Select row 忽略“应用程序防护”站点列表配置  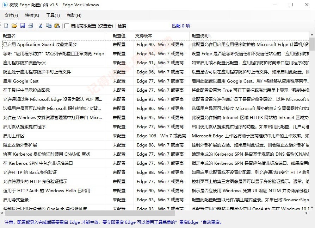154,54
